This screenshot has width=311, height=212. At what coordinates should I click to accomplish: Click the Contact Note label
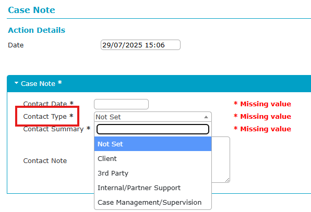click(45, 161)
